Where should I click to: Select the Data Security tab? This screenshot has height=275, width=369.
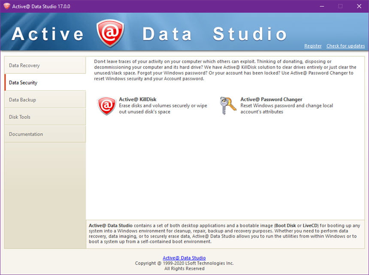point(45,82)
